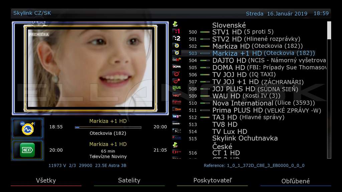The height and width of the screenshot is (192, 342).
Task: Select channel 502 Markiza HD
Action: click(x=249, y=46)
